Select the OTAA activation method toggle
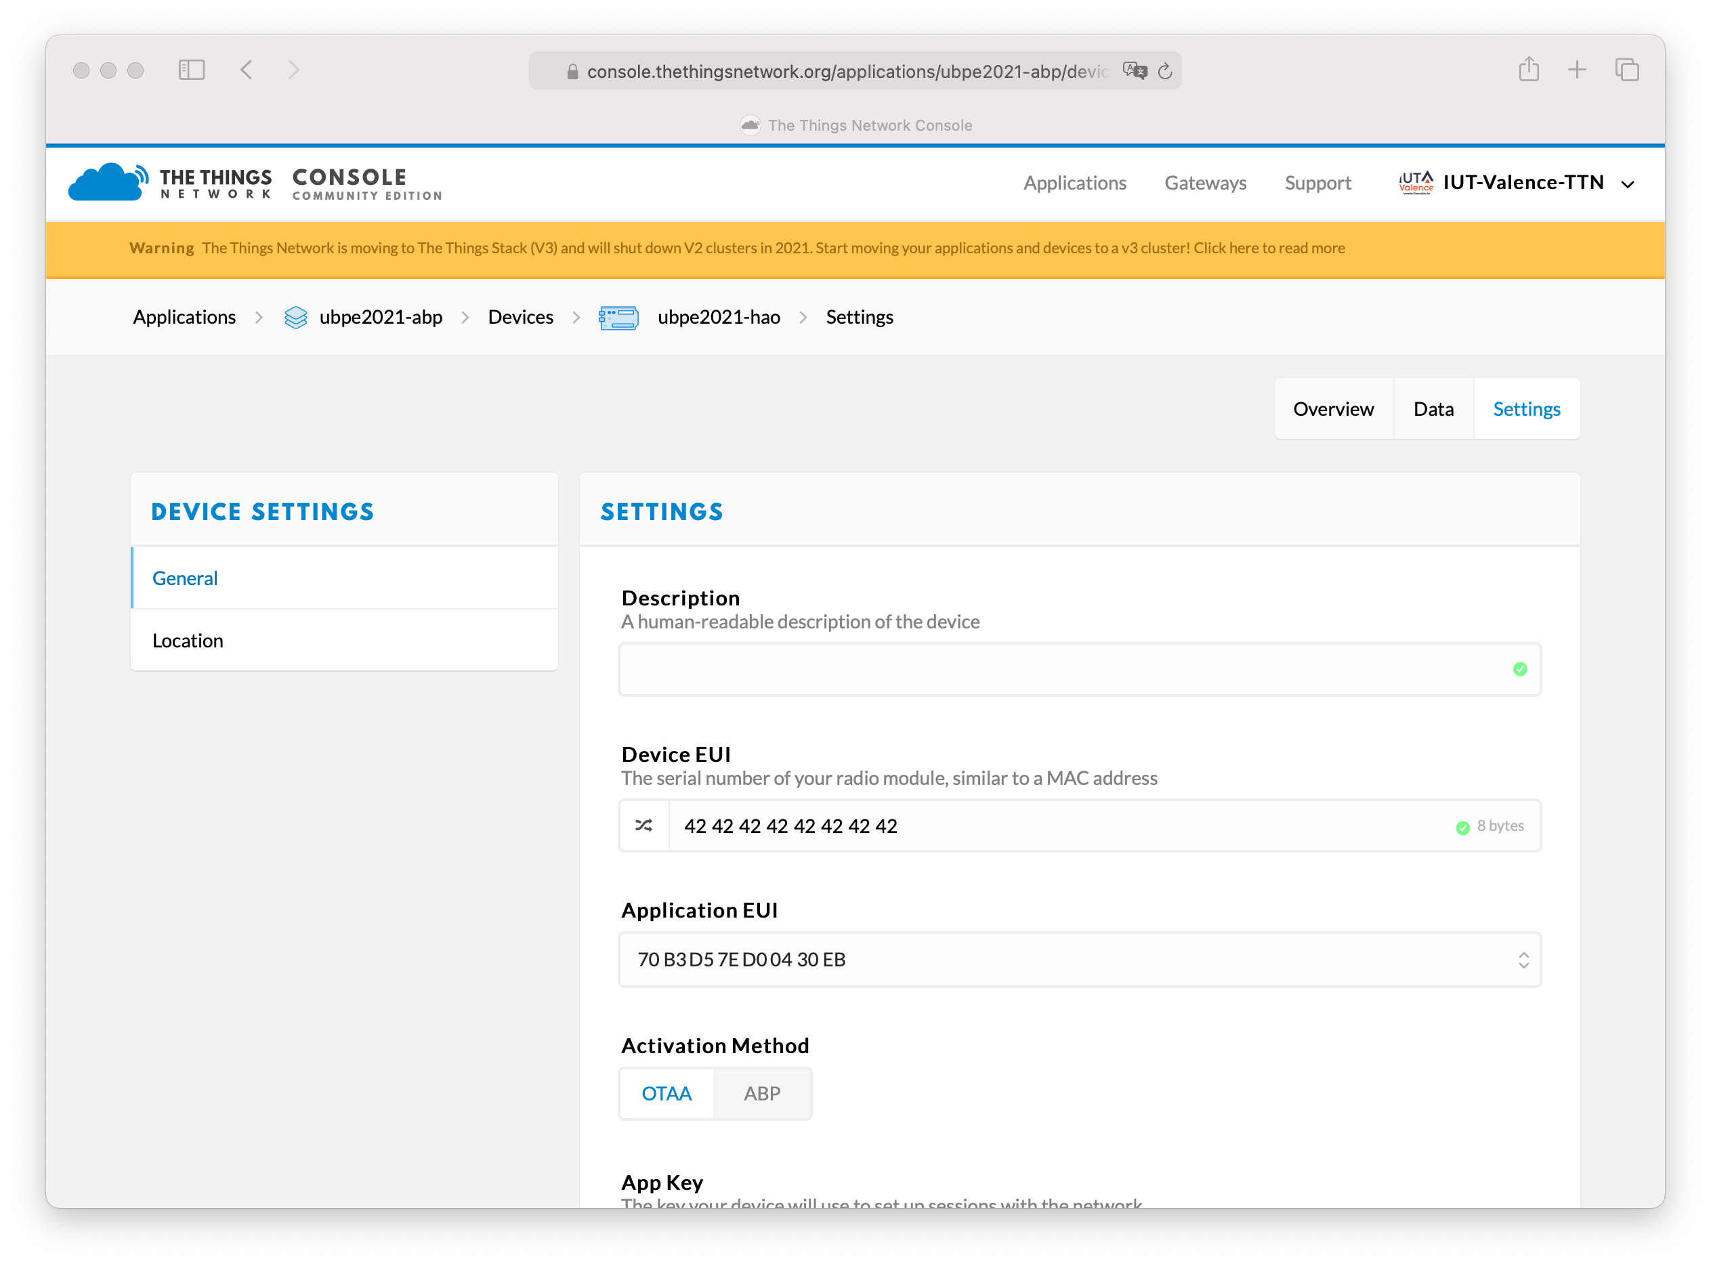 pos(666,1094)
